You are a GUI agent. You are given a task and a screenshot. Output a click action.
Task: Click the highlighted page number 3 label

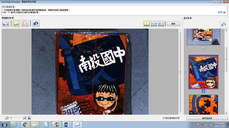(x=204, y=91)
